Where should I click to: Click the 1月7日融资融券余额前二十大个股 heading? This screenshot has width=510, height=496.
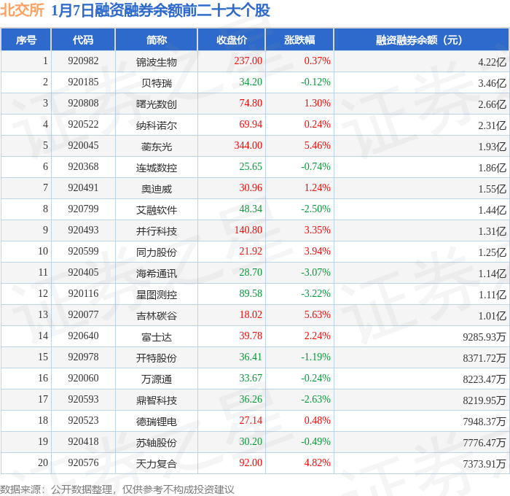tap(161, 10)
